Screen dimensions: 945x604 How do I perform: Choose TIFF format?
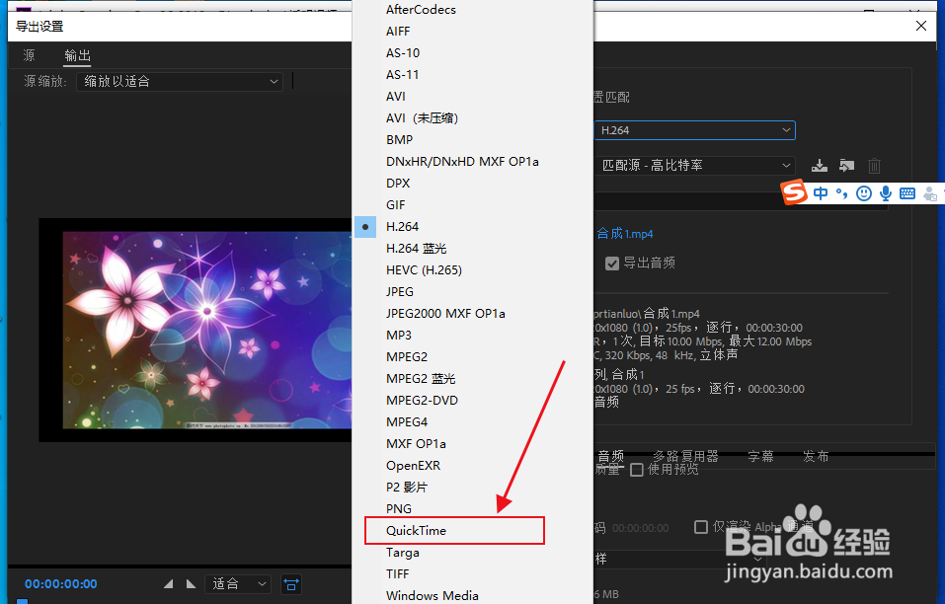[x=397, y=573]
